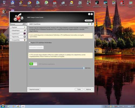Open the AIMP3 desktop shortcut
The height and width of the screenshot is (108, 135).
tap(21, 3)
